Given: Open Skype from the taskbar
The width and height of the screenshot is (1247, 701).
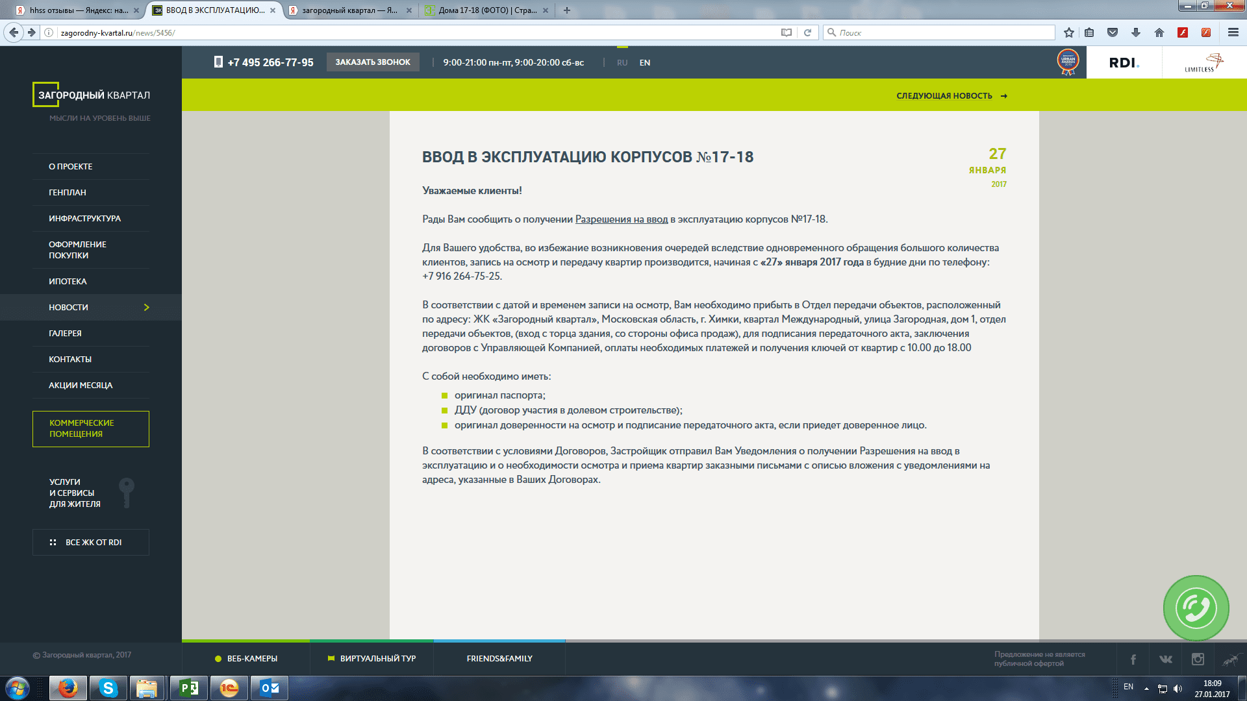Looking at the screenshot, I should (108, 688).
